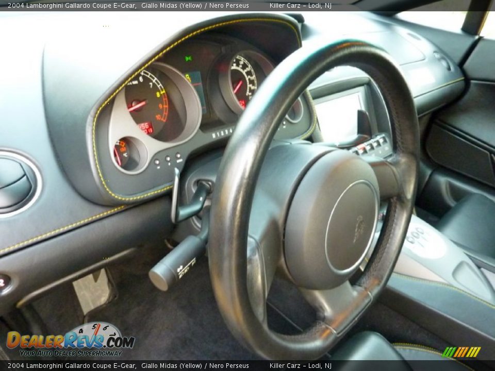Click the top caption text "Giallo Midas (Yellow) / Nero Perseus"
The width and height of the screenshot is (495, 371).
tap(195, 5)
